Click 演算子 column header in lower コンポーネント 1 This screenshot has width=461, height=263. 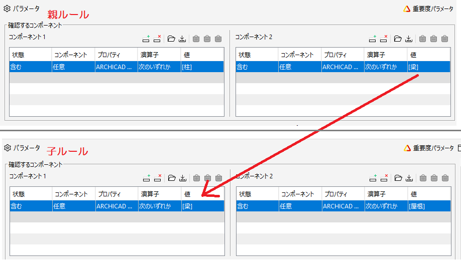(x=160, y=194)
